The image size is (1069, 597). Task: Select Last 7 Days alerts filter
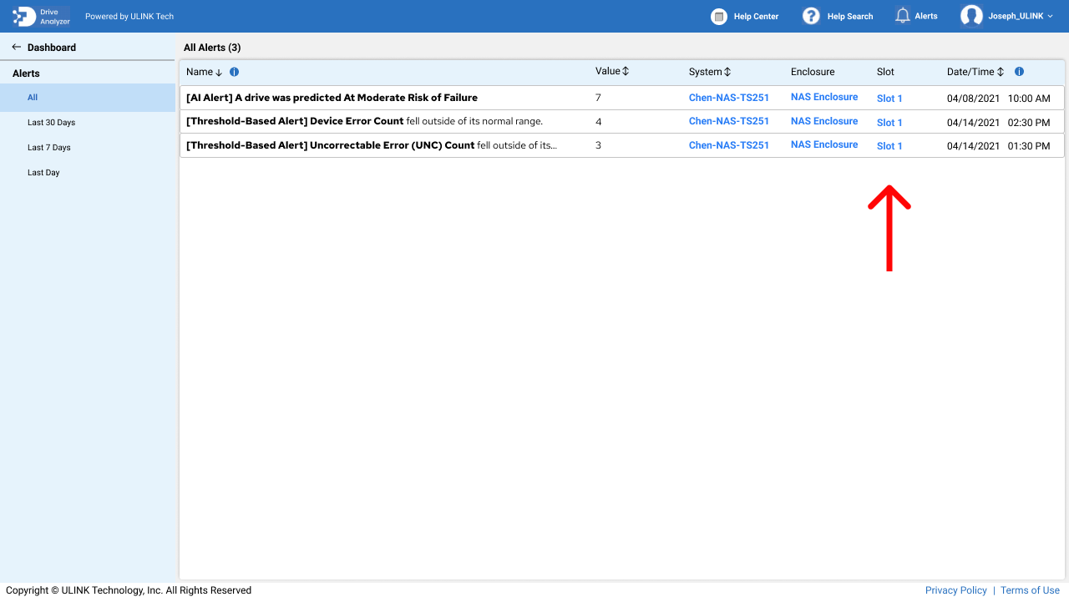(x=48, y=148)
